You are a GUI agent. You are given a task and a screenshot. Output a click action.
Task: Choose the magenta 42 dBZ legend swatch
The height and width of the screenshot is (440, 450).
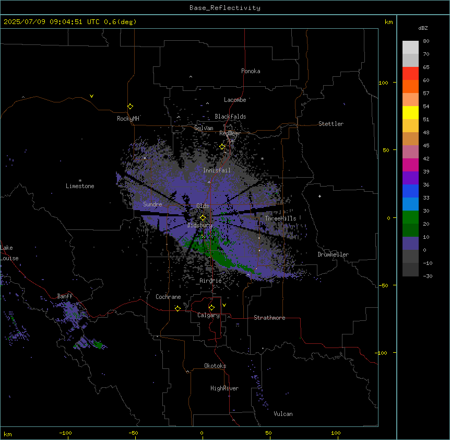[410, 165]
